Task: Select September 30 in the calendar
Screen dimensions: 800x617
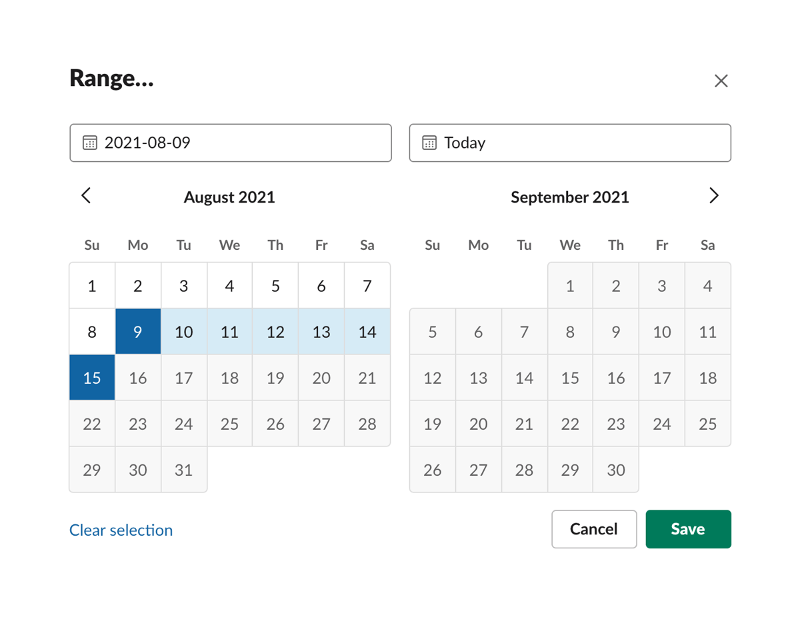Action: click(616, 470)
